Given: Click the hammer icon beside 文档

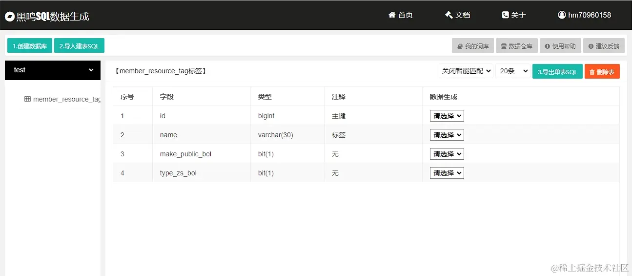Looking at the screenshot, I should (449, 15).
